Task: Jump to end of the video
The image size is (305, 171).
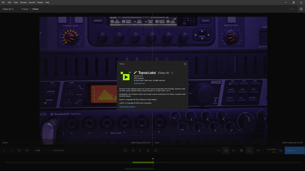Action: click(x=156, y=150)
